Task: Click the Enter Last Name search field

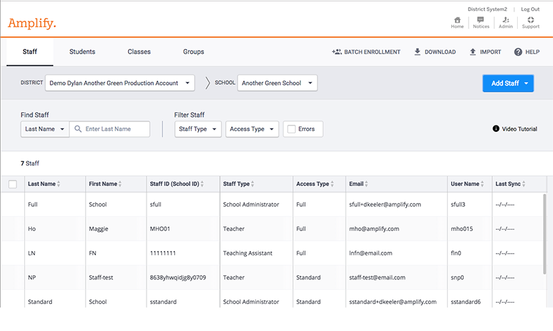Action: (x=110, y=129)
